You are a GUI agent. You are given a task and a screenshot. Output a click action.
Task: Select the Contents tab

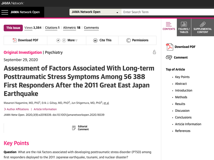(169, 26)
